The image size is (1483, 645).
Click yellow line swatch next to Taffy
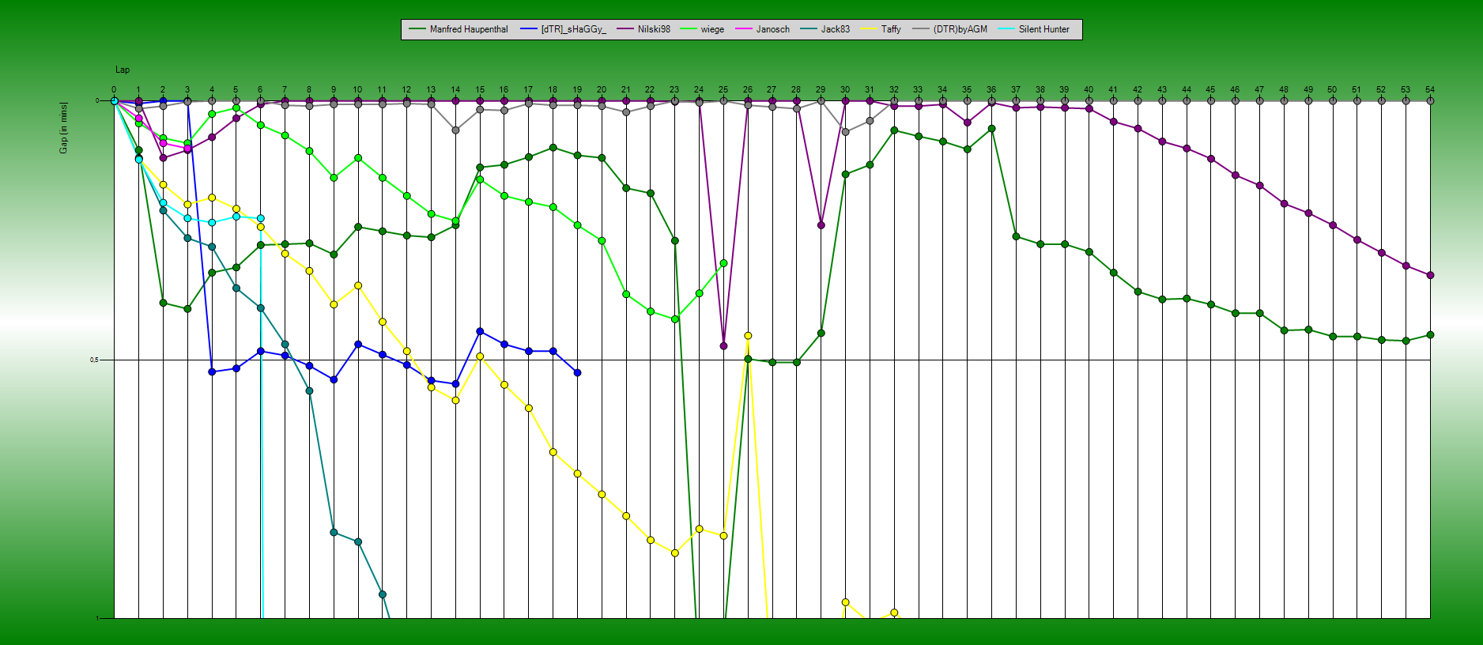869,29
